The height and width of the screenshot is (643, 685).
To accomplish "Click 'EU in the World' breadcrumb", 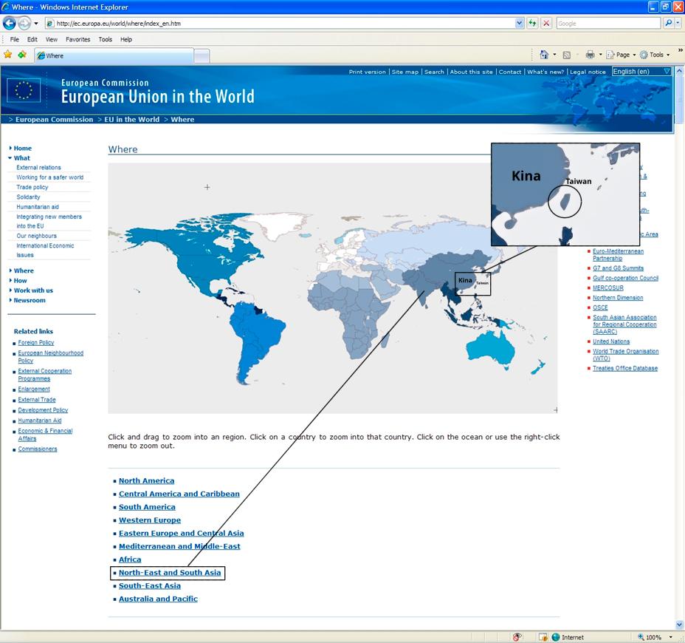I will [x=131, y=120].
